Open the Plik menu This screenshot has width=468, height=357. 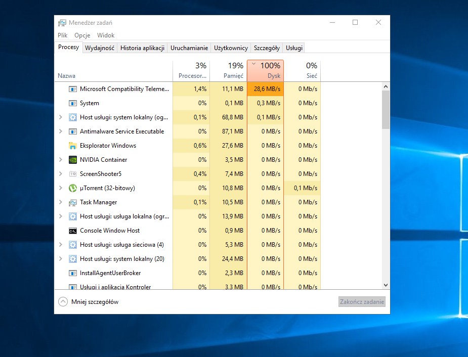coord(62,35)
